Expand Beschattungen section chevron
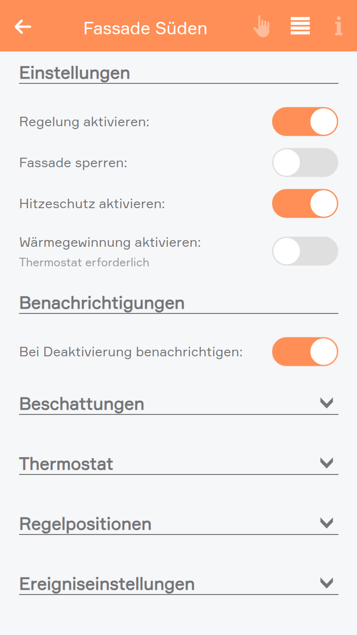Viewport: 357px width, 635px height. pos(326,403)
